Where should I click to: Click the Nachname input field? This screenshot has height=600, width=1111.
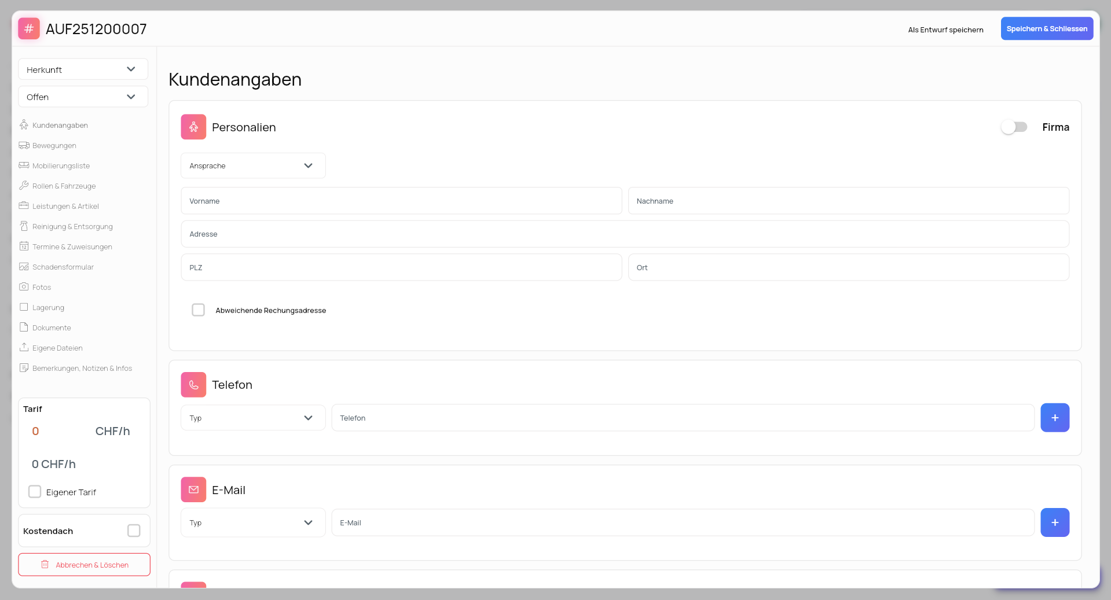(x=848, y=201)
